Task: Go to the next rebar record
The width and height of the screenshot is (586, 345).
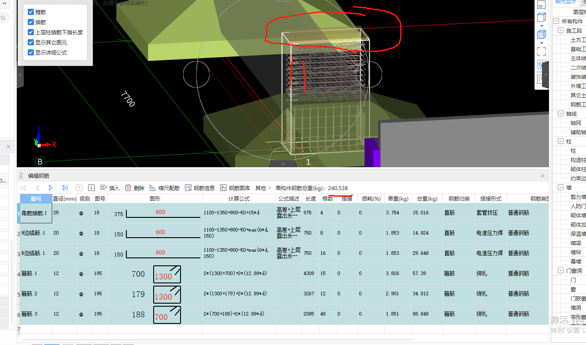Action: tap(51, 188)
